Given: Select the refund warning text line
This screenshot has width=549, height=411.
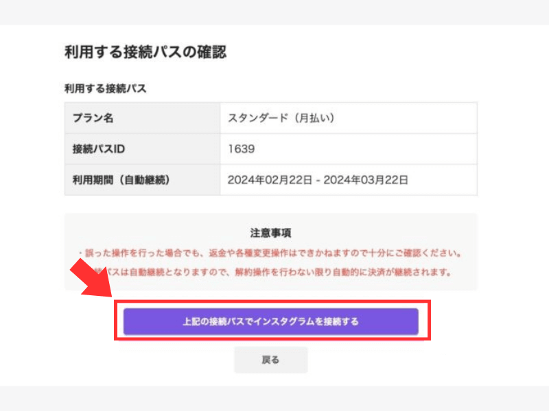Looking at the screenshot, I should [x=270, y=253].
